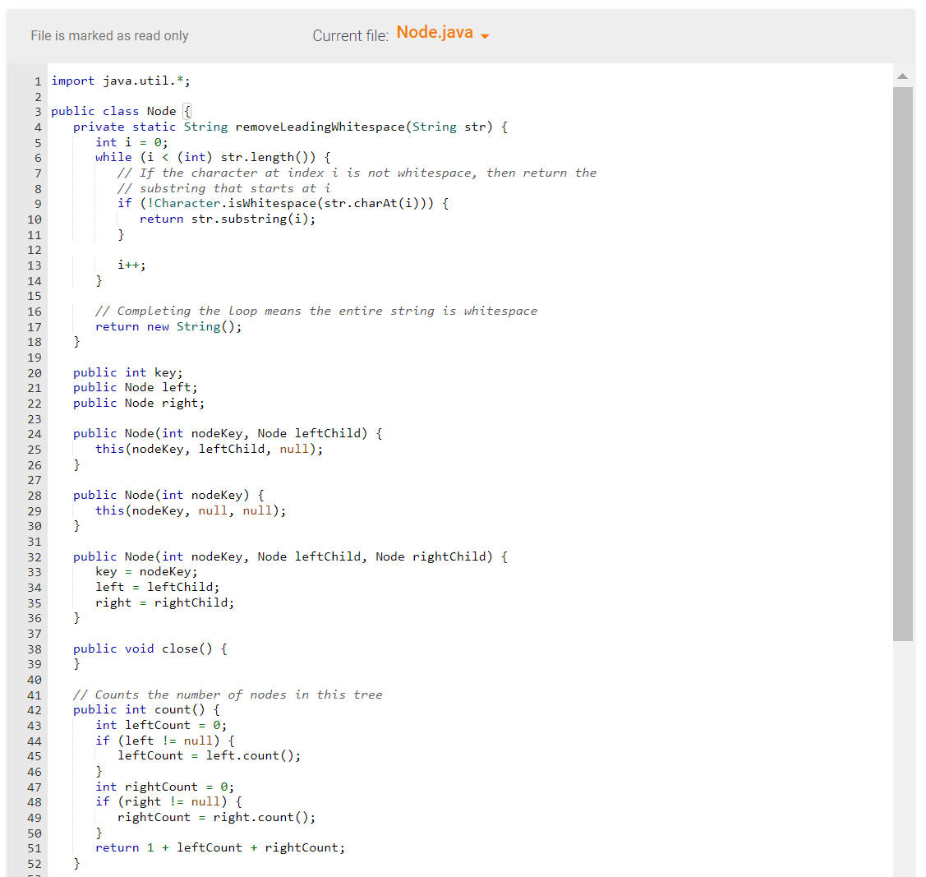Viewport: 926px width, 877px height.
Task: Click the 'Counts the number of nodes' comment
Action: click(x=228, y=695)
